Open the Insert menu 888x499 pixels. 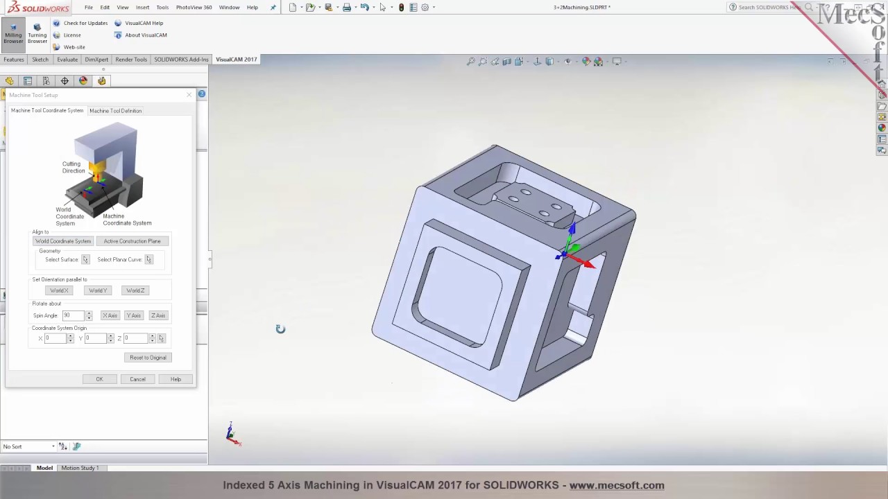pos(142,8)
